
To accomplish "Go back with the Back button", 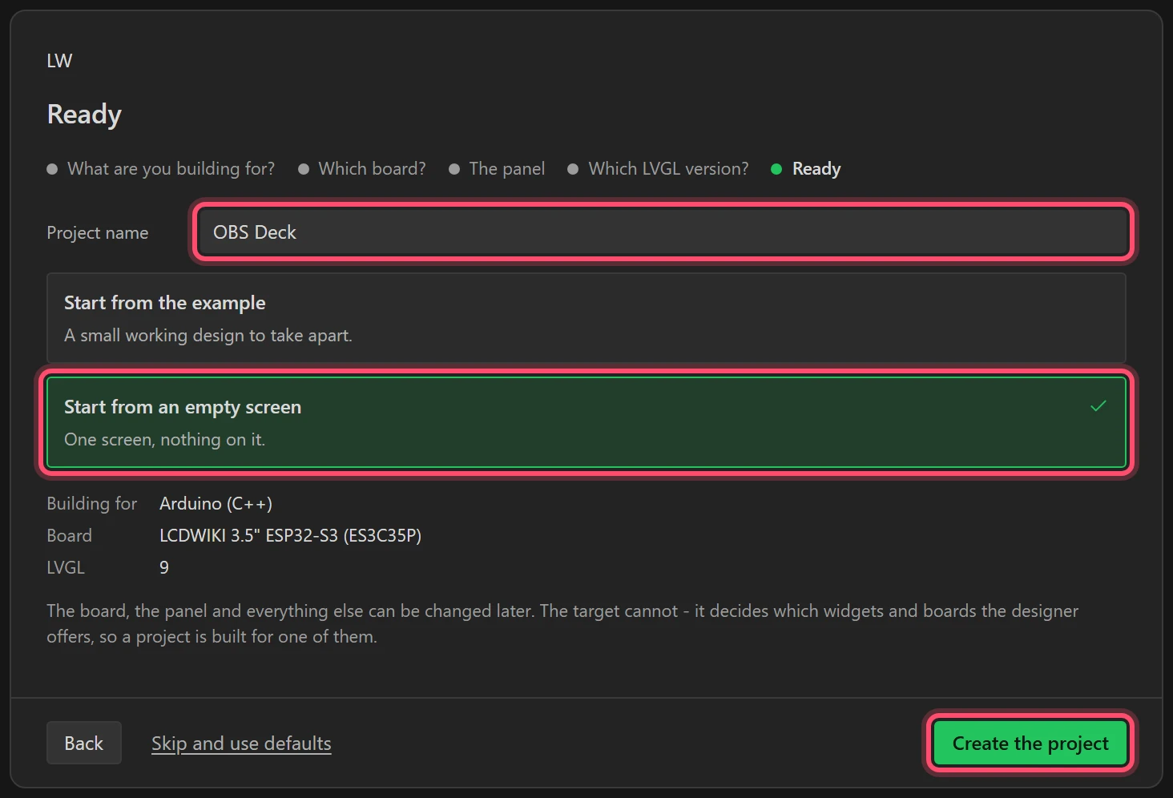I will [84, 743].
